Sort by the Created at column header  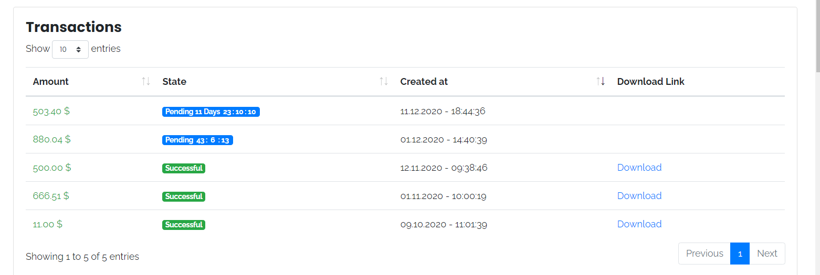[x=424, y=82]
